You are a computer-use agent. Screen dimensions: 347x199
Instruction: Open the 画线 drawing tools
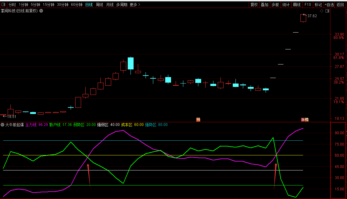(297, 5)
